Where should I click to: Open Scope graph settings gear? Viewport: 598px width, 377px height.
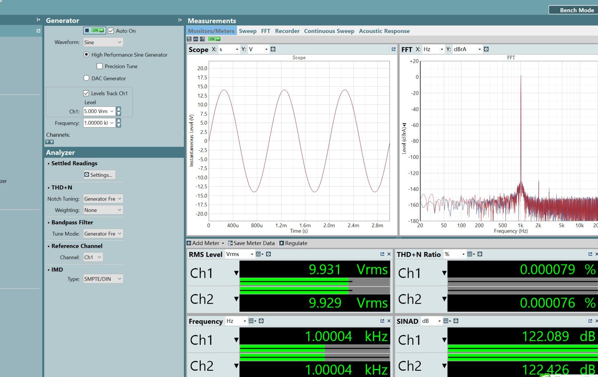click(273, 49)
